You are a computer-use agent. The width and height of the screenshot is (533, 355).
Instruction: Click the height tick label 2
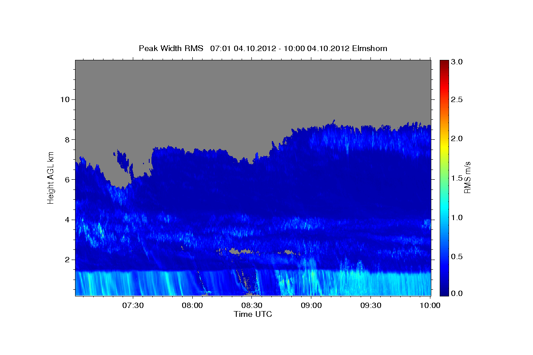click(66, 260)
